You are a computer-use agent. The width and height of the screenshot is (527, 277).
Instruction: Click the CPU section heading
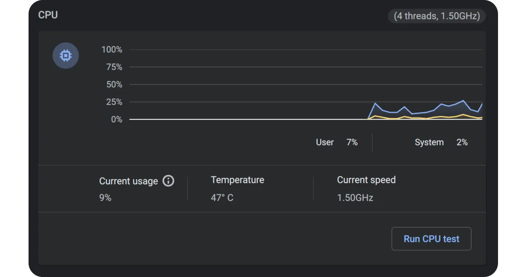coord(48,15)
